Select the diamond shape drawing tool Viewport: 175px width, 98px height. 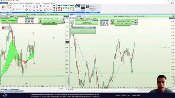point(27,6)
